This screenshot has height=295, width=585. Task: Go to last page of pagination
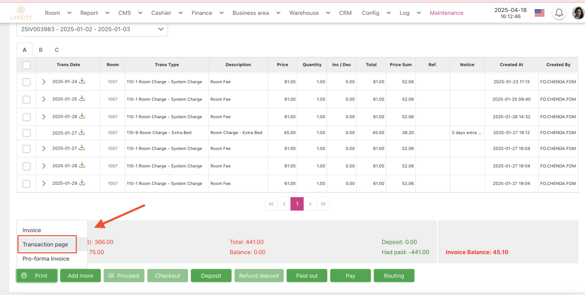(323, 204)
